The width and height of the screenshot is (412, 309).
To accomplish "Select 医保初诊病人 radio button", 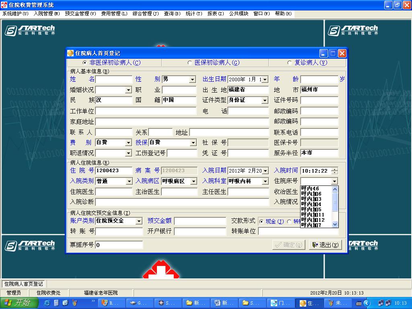I will pyautogui.click(x=190, y=62).
